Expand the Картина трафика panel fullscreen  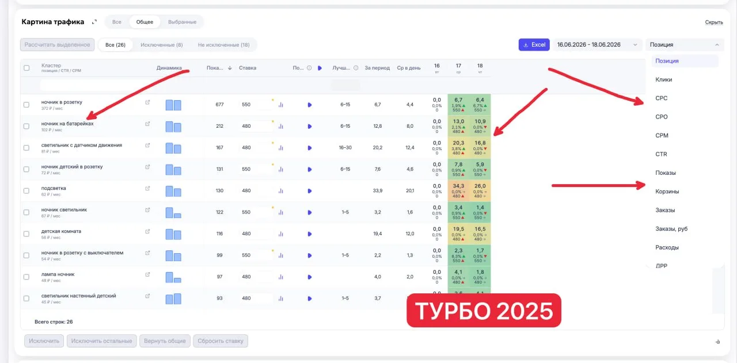pyautogui.click(x=94, y=22)
